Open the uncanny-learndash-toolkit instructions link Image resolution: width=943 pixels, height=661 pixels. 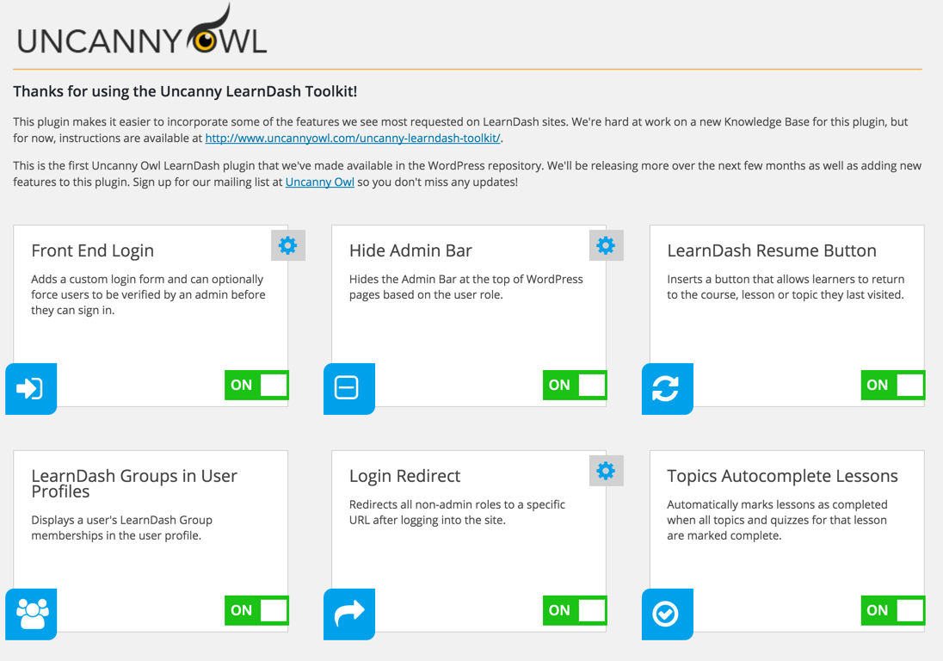tap(353, 138)
